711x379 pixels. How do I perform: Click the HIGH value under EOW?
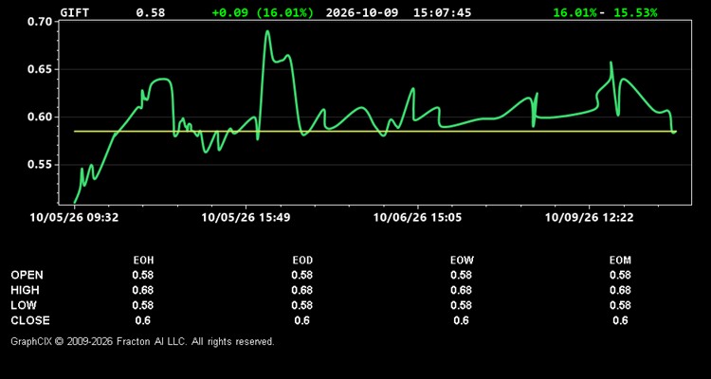[461, 290]
